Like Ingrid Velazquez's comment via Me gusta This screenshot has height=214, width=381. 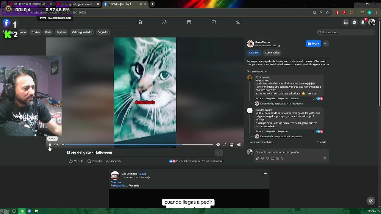270,131
